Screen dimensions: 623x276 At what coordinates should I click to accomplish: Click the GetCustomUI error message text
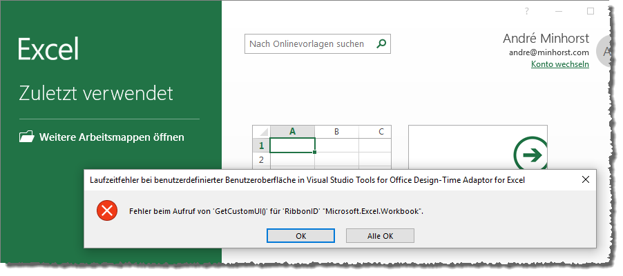(276, 211)
